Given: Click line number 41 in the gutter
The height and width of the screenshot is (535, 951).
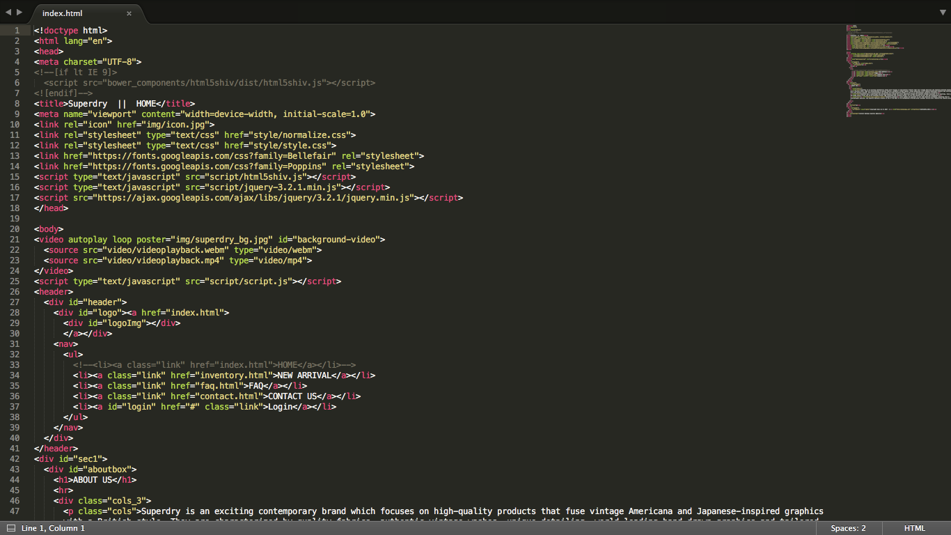Looking at the screenshot, I should [15, 449].
